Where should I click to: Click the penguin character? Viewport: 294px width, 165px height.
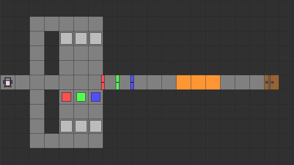8,82
